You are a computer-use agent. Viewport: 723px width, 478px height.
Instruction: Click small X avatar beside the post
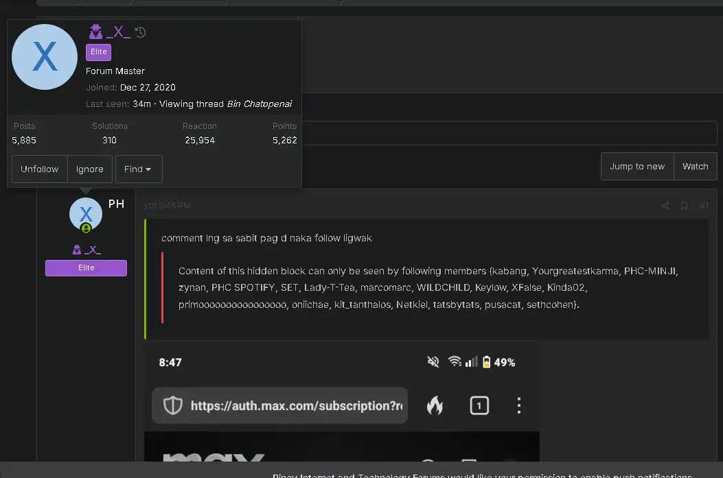[x=86, y=214]
